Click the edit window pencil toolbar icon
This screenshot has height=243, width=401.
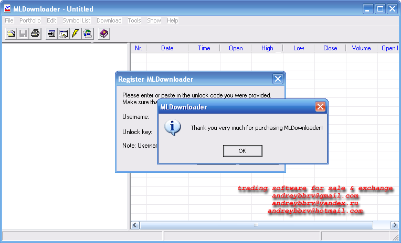pyautogui.click(x=64, y=34)
